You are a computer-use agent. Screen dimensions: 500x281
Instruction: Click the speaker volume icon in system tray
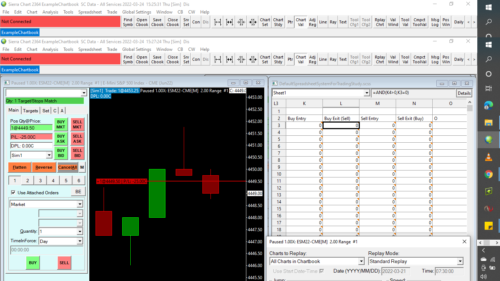pos(484,277)
